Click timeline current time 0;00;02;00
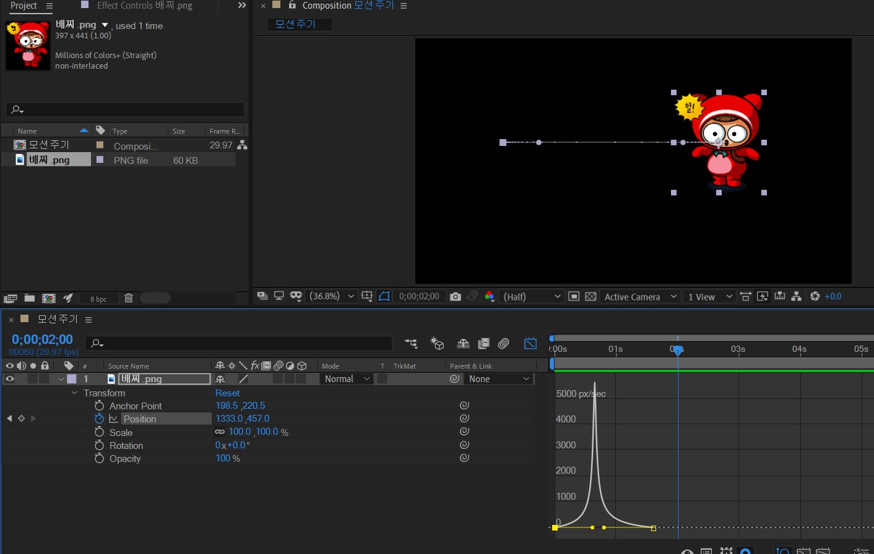 [42, 339]
